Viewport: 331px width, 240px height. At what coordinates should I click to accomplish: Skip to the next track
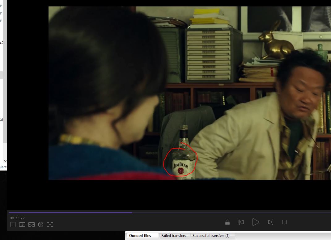pos(270,222)
